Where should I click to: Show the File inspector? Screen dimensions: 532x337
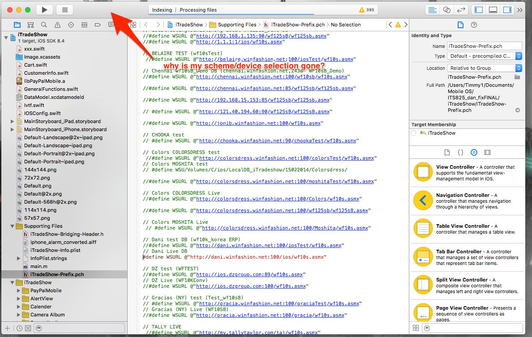tap(460, 25)
